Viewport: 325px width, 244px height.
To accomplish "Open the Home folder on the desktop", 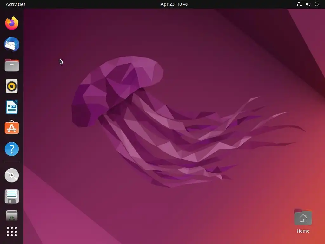I will [303, 221].
